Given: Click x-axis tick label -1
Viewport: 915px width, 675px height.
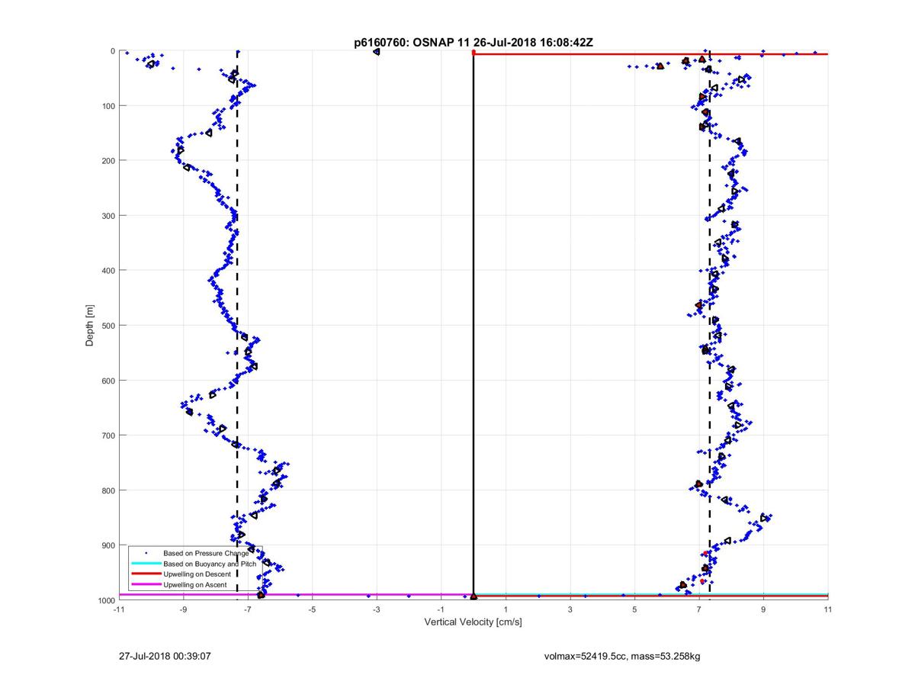Looking at the screenshot, I should (x=441, y=609).
